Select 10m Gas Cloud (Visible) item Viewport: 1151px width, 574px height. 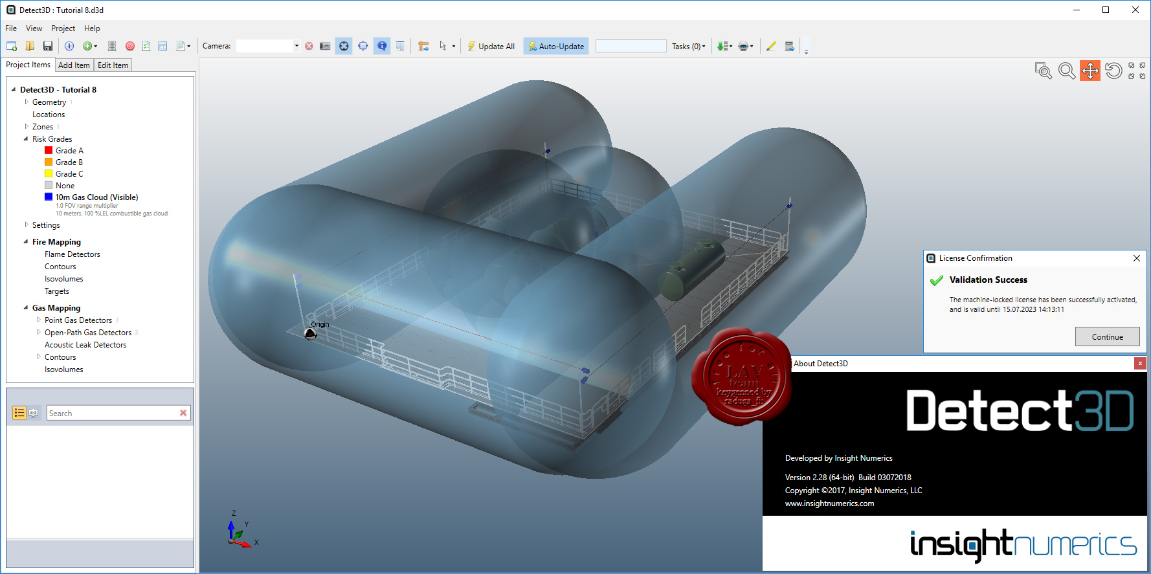point(96,197)
